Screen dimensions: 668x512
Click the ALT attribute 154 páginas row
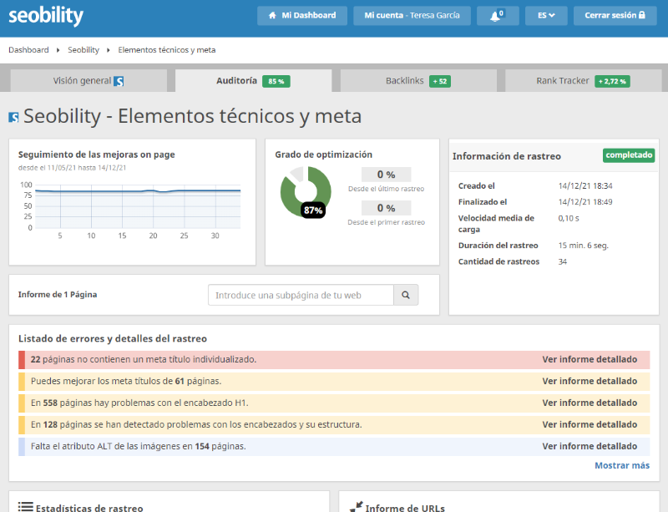click(x=334, y=446)
